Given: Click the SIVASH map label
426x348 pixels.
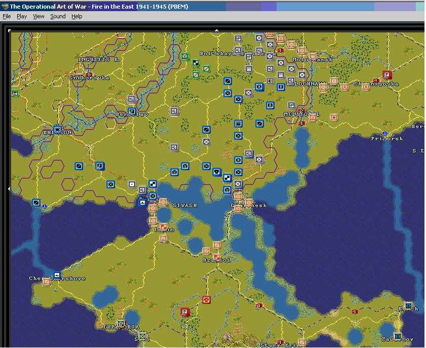Looking at the screenshot, I should tap(185, 206).
